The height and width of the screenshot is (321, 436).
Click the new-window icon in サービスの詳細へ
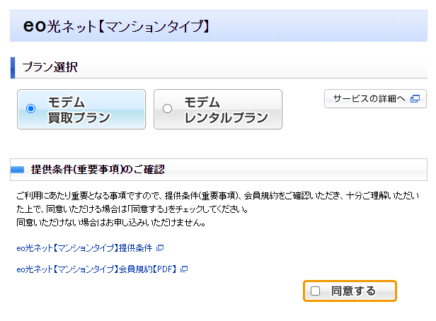point(415,98)
